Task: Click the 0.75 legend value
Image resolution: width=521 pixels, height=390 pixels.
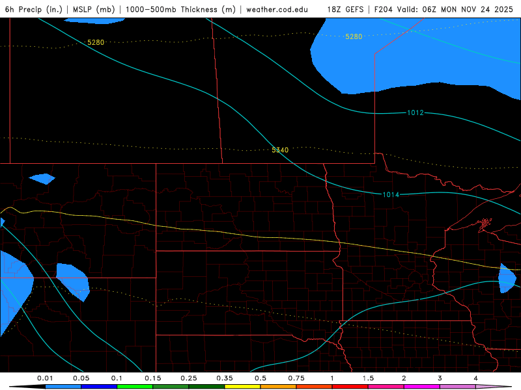Action: pos(296,378)
